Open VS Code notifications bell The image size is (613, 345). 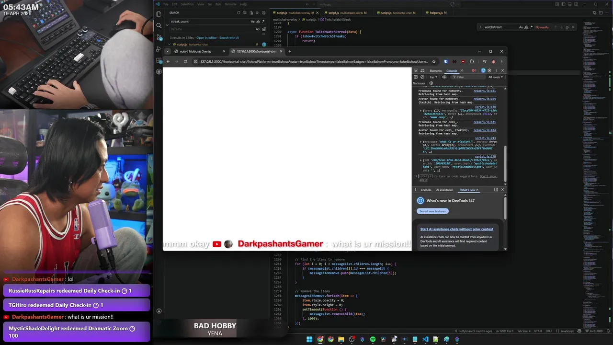coord(607,331)
